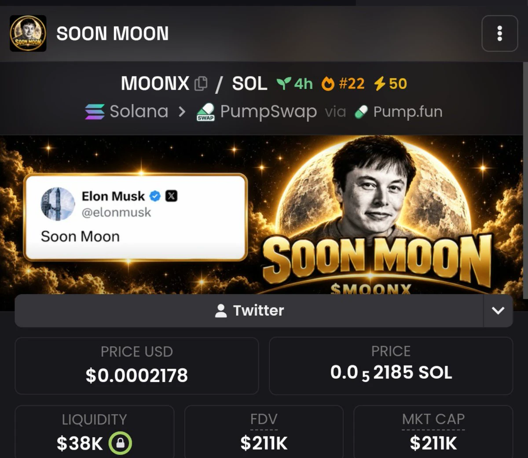Open the three-dot options menu
This screenshot has height=458, width=528.
click(499, 33)
